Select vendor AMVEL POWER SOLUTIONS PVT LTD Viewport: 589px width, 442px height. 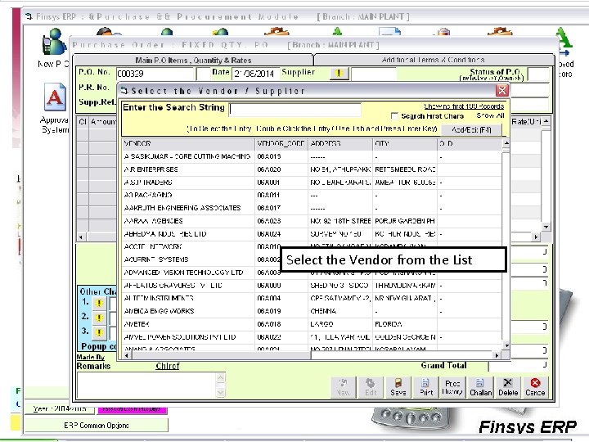[312, 337]
